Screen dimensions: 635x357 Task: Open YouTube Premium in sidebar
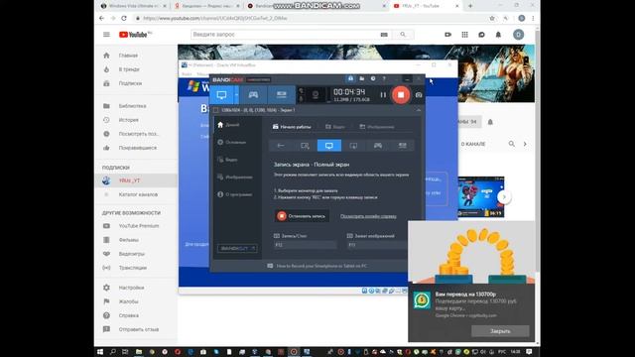point(136,226)
